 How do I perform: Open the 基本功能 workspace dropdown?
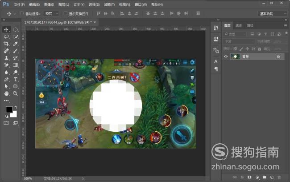[272, 14]
